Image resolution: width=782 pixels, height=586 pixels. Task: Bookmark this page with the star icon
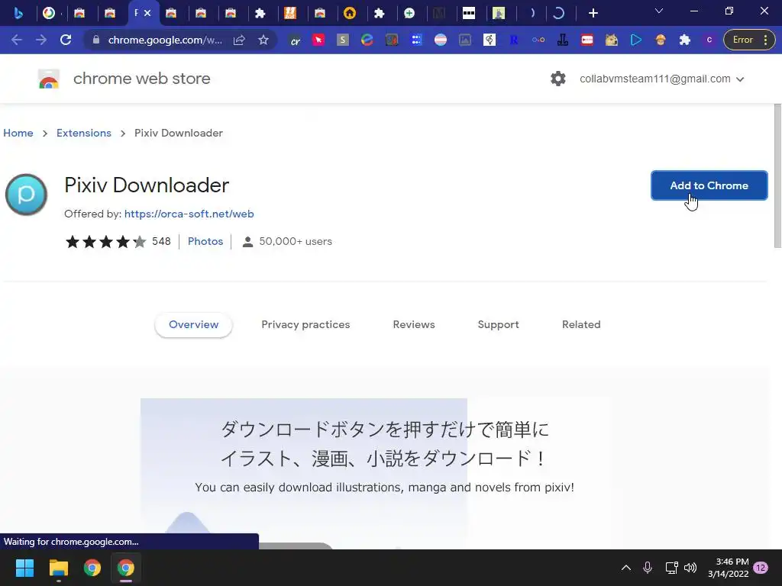tap(263, 40)
